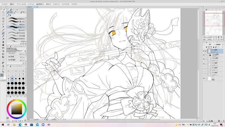Click the layer opacity slider
Viewport: 225px width, 127px height.
[x=218, y=44]
